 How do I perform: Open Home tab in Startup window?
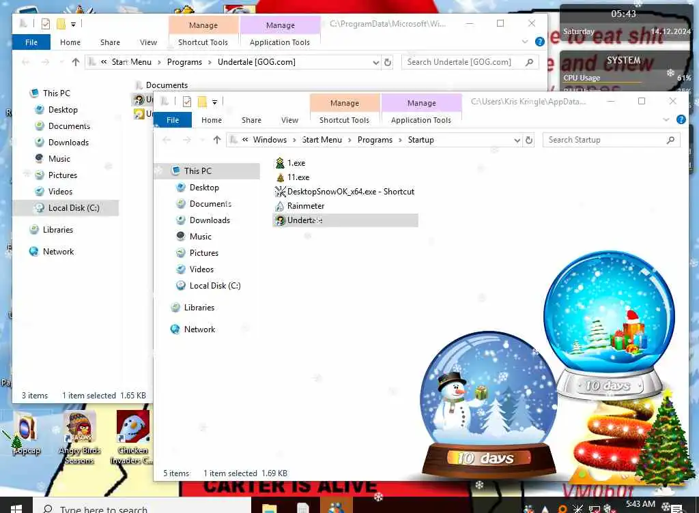(x=212, y=120)
